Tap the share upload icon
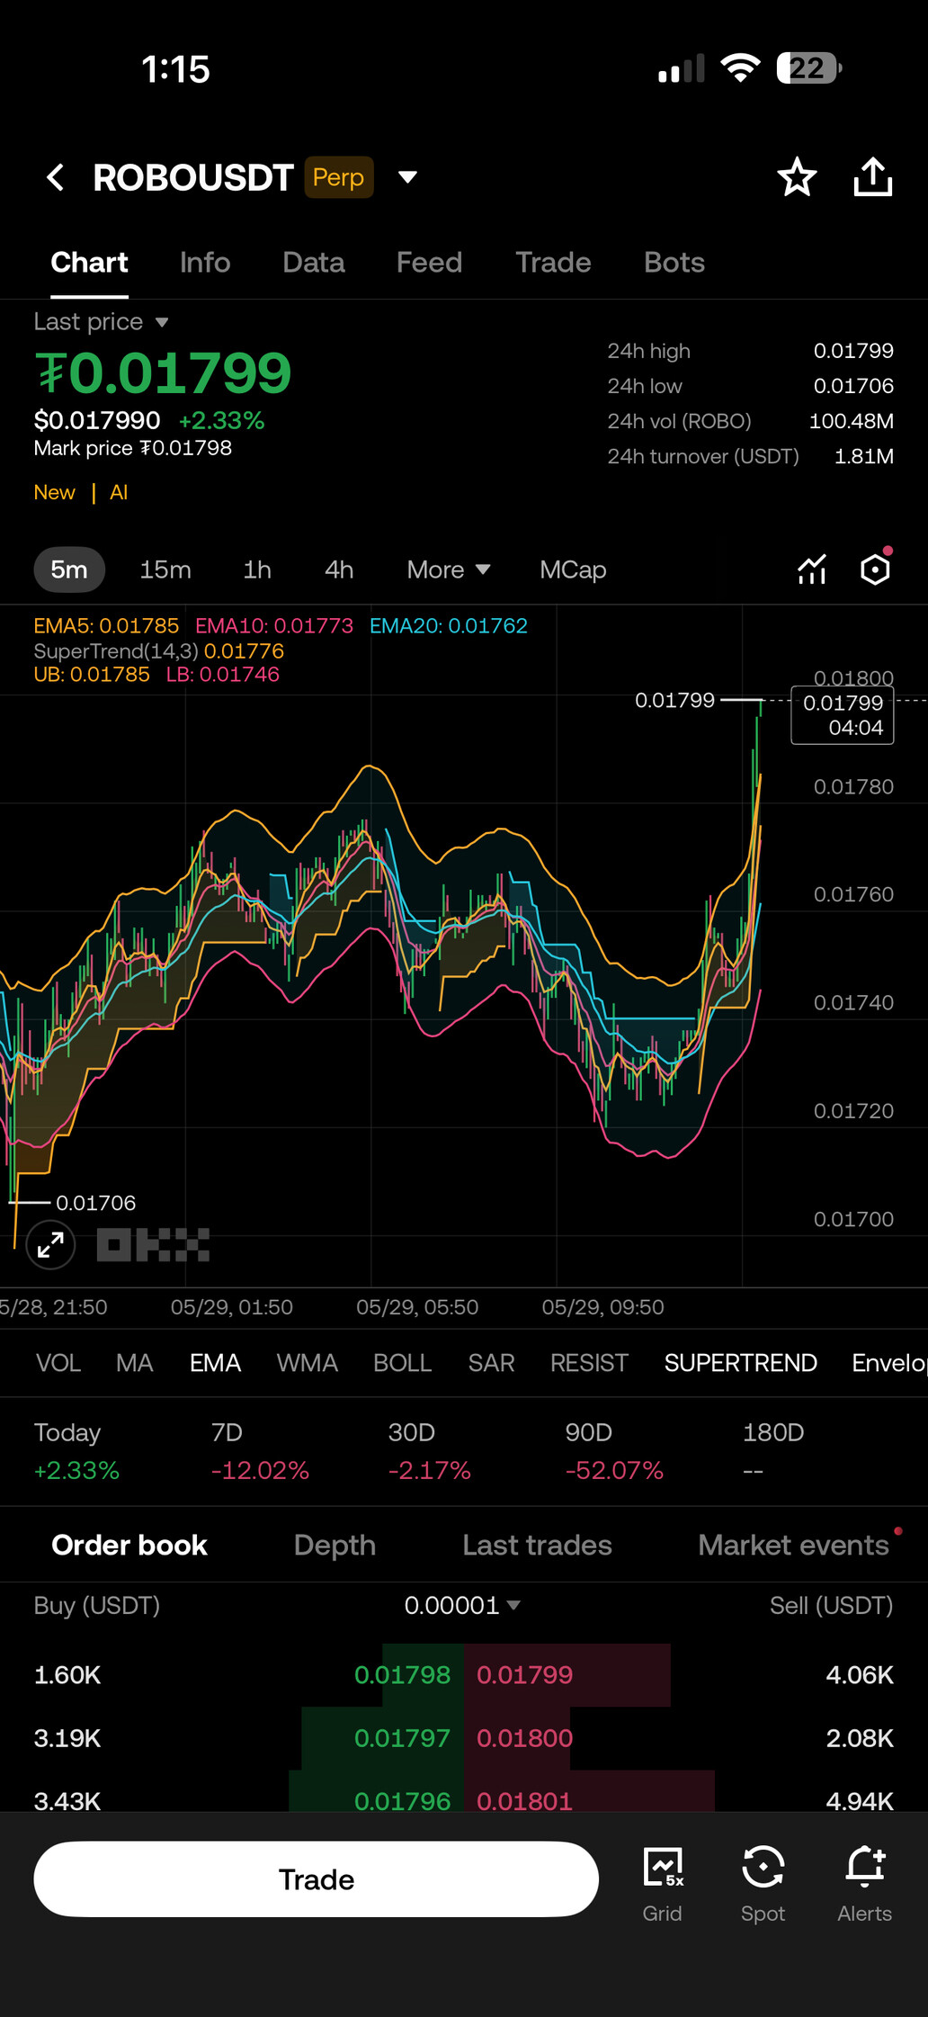928x2017 pixels. coord(872,176)
